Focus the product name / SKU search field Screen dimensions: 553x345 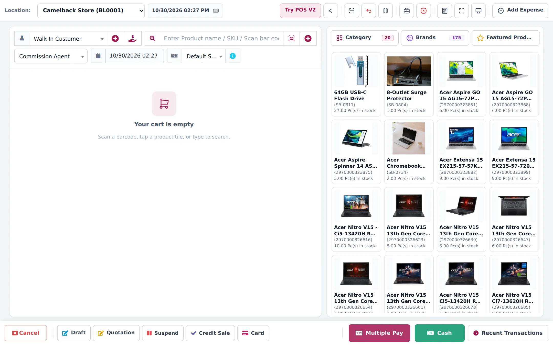click(x=221, y=38)
